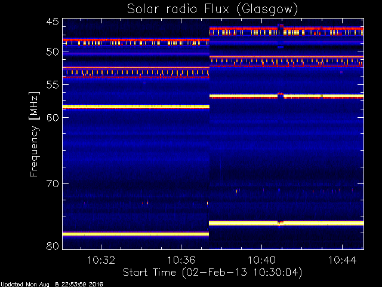Click the 'Frequency [MHz]' axis label
Screen dimensions: 382x287
click(34, 134)
